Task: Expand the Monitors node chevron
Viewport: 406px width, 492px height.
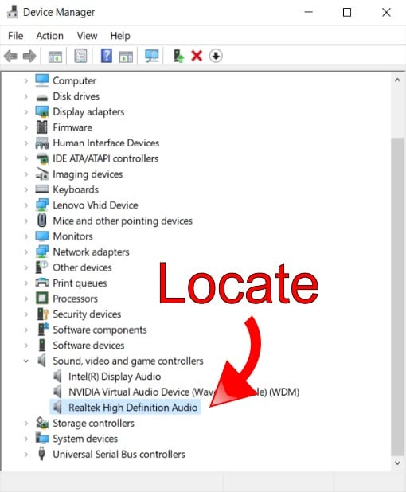Action: coord(26,236)
